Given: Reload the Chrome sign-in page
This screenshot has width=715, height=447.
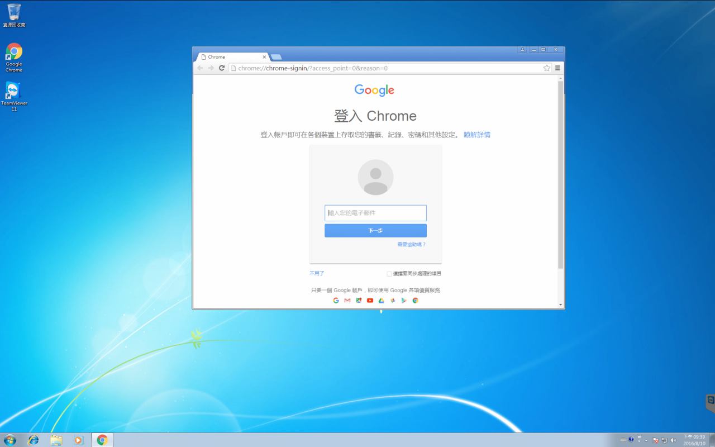Looking at the screenshot, I should coord(222,68).
